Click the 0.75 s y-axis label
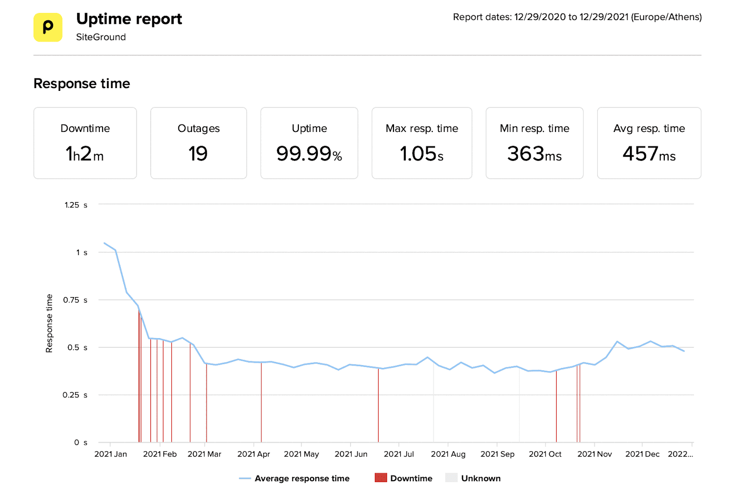This screenshot has width=747, height=491. (75, 300)
